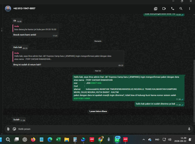Open the Notepad app on taskbar
This screenshot has width=195, height=144.
tap(41, 140)
